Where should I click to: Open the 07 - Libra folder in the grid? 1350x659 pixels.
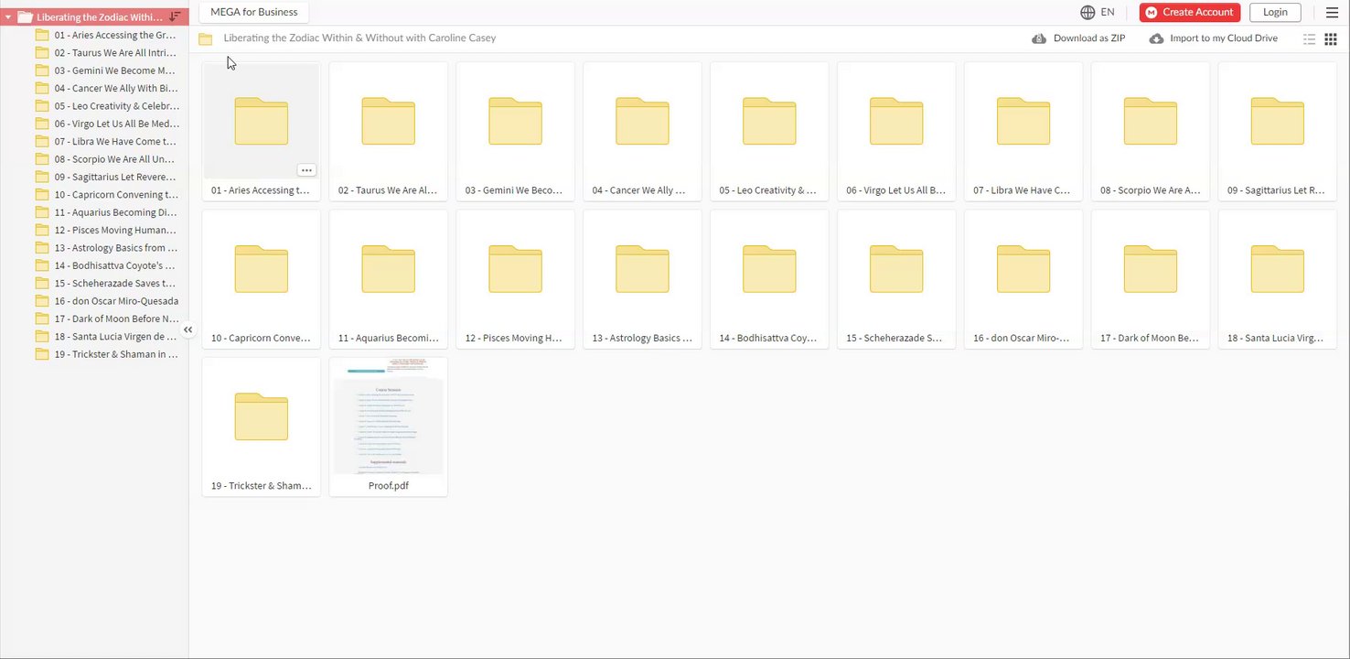pos(1023,131)
